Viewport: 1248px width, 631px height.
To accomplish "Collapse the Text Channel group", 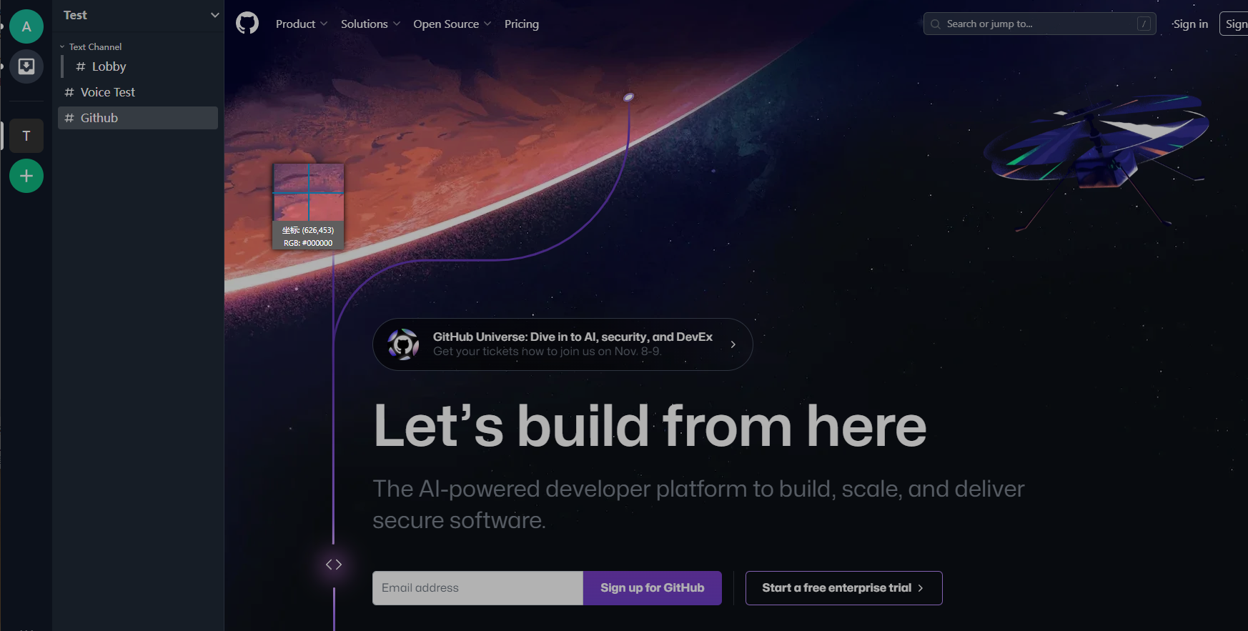I will (x=91, y=46).
